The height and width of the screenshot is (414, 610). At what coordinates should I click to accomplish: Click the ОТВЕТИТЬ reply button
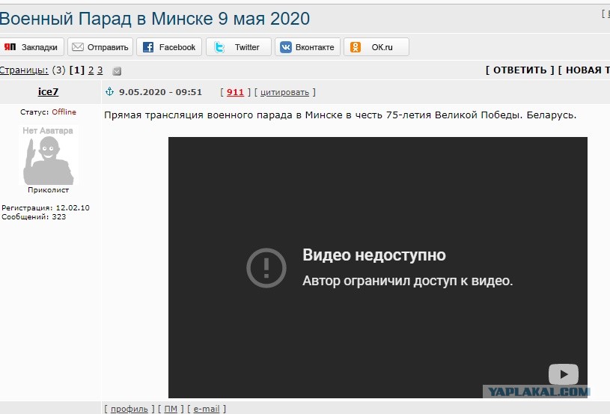click(x=520, y=70)
